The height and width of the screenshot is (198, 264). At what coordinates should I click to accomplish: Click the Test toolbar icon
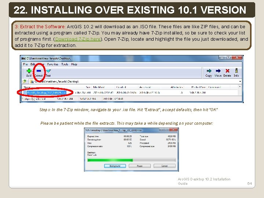pyautogui.click(x=48, y=71)
